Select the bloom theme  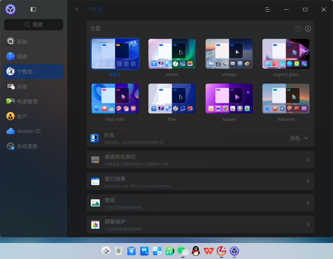click(172, 54)
